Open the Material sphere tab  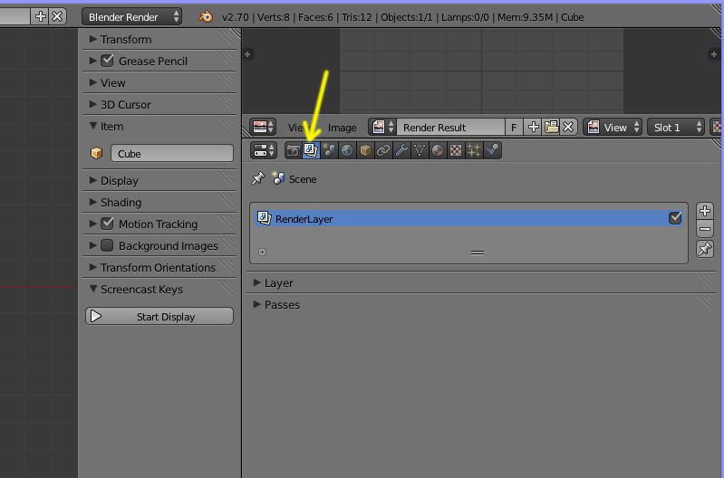coord(438,150)
